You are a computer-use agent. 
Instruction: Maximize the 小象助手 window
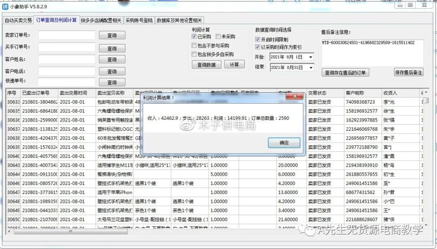[x=410, y=5]
